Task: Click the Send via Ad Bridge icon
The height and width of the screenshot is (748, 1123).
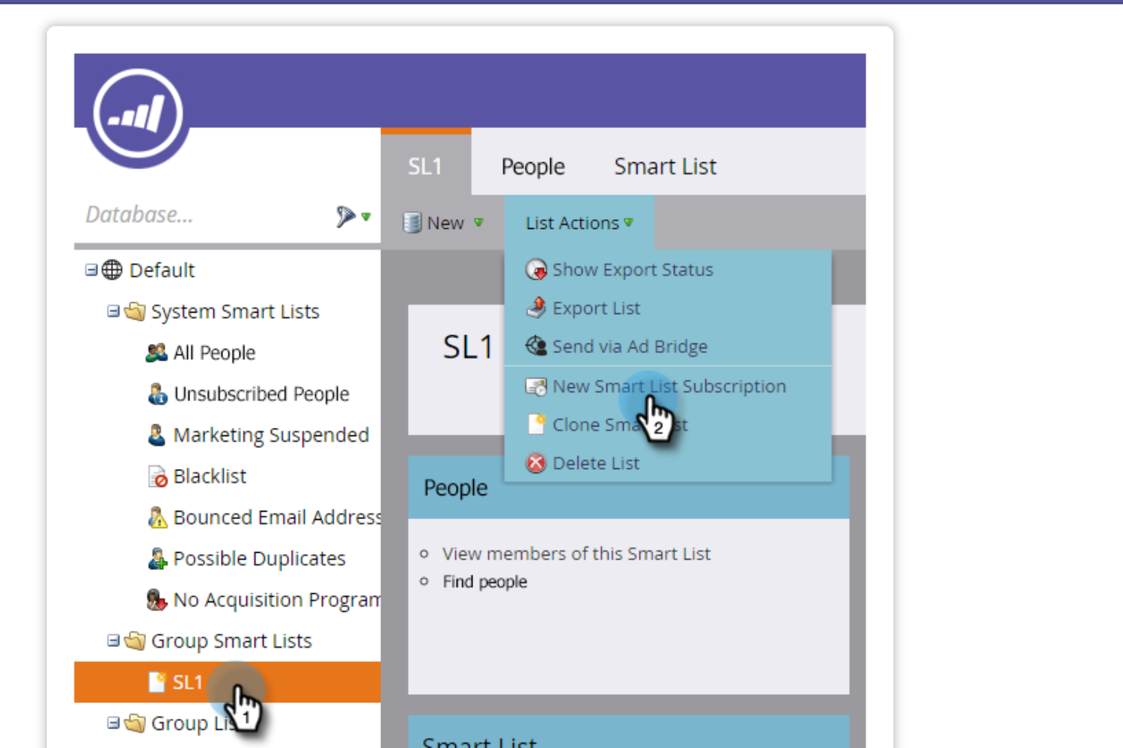Action: 536,346
